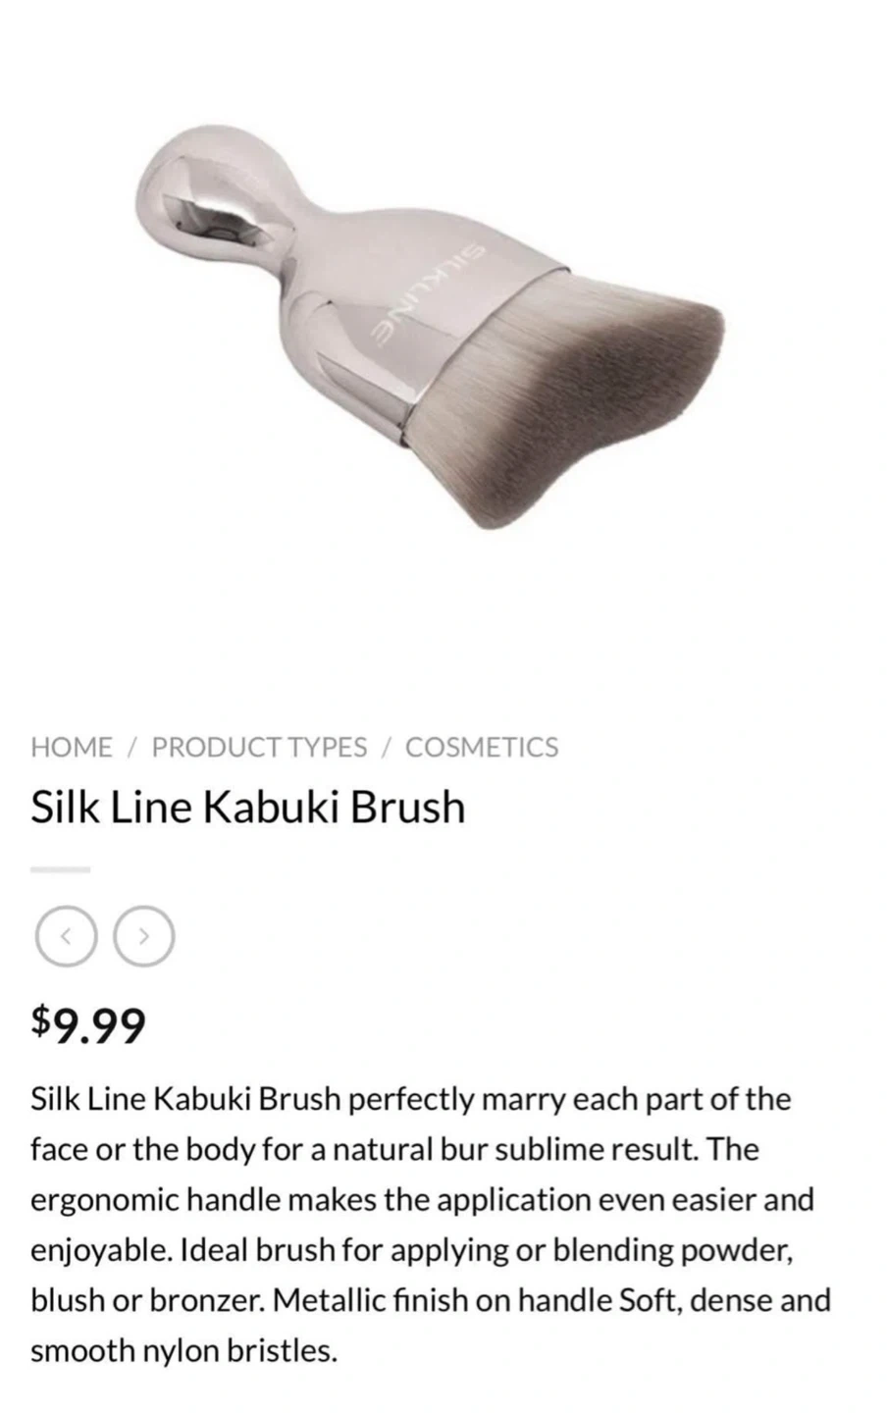The height and width of the screenshot is (1413, 887).
Task: Open the HOME breadcrumb link
Action: pos(71,747)
